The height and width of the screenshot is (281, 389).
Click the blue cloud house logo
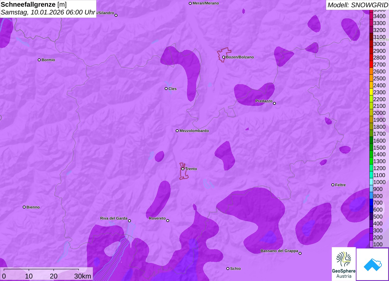(373, 264)
